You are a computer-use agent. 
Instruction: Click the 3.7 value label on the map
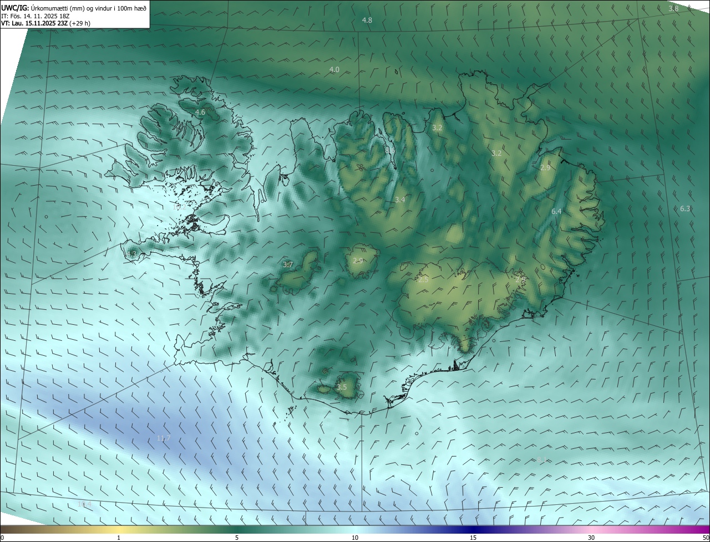click(x=288, y=265)
